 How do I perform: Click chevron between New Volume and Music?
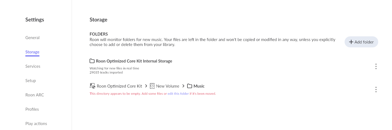183,86
